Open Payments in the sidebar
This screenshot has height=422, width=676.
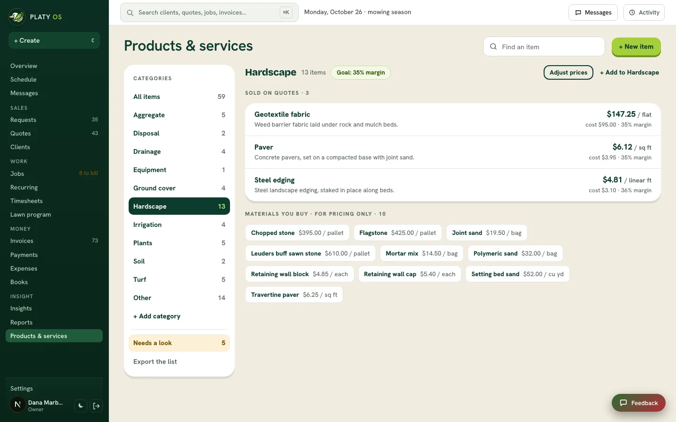(54, 255)
